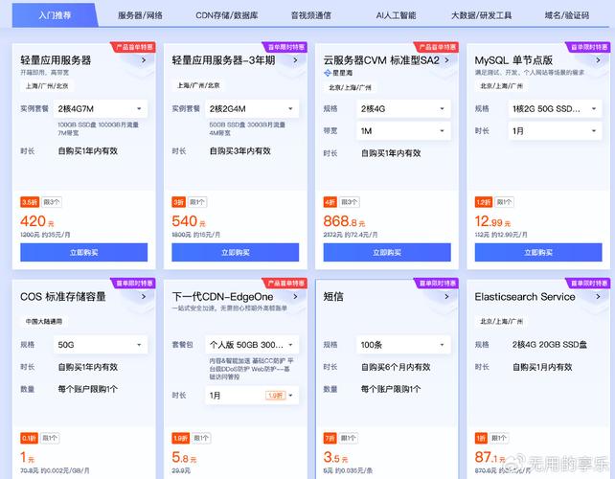Open 短信 card details arrow

tap(446, 297)
